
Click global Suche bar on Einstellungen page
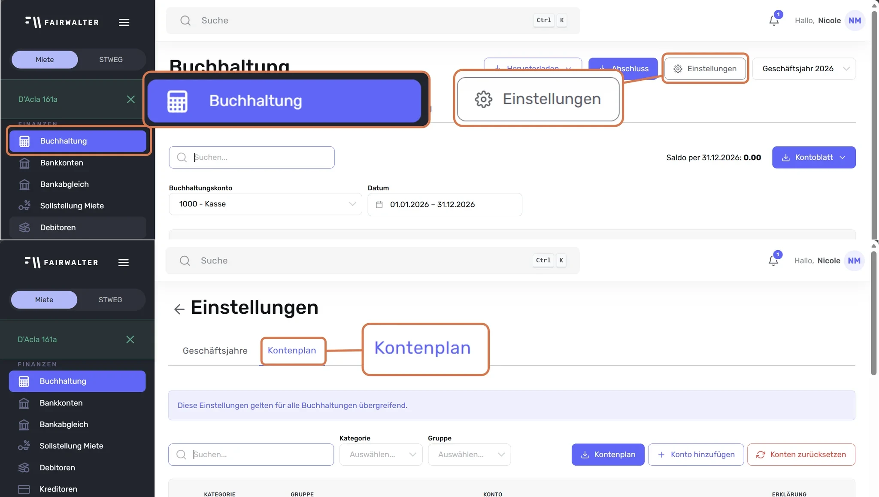373,261
